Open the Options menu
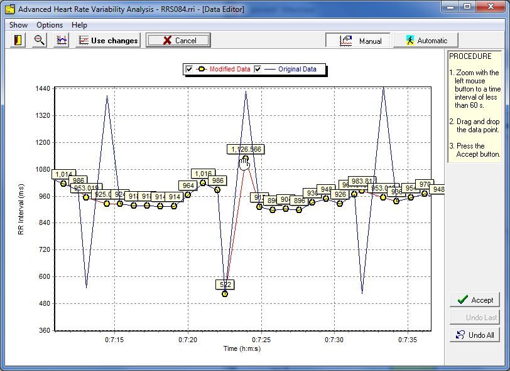510x371 pixels. [50, 25]
